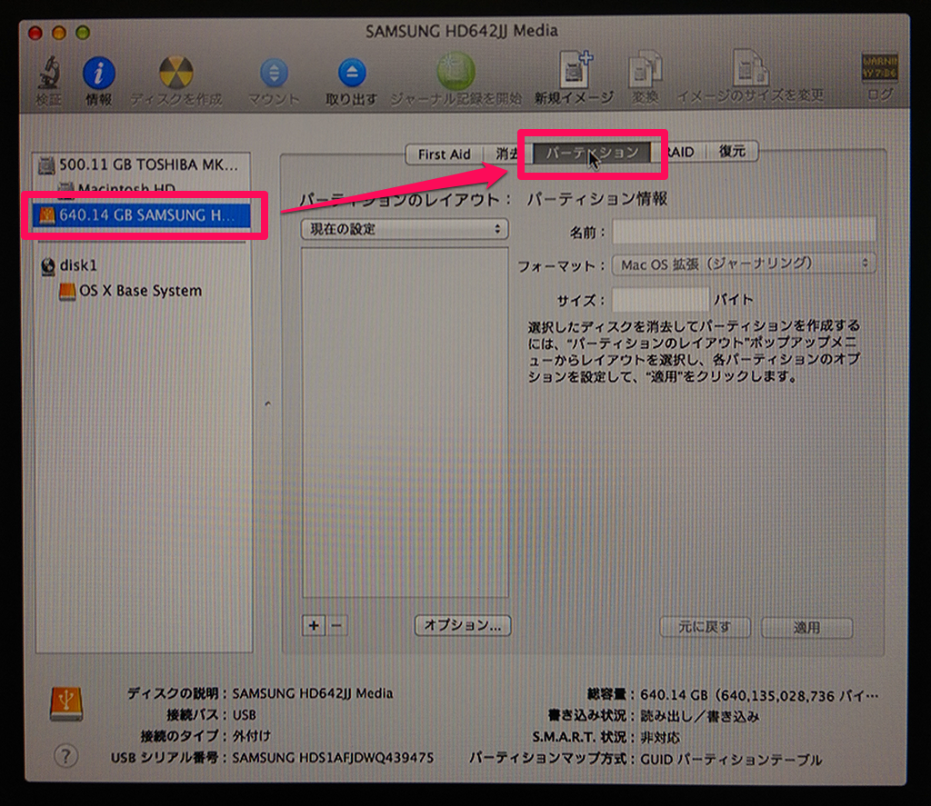Click the GUID パーティションテーブル text
Viewport: 931px width, 806px height.
(x=731, y=760)
